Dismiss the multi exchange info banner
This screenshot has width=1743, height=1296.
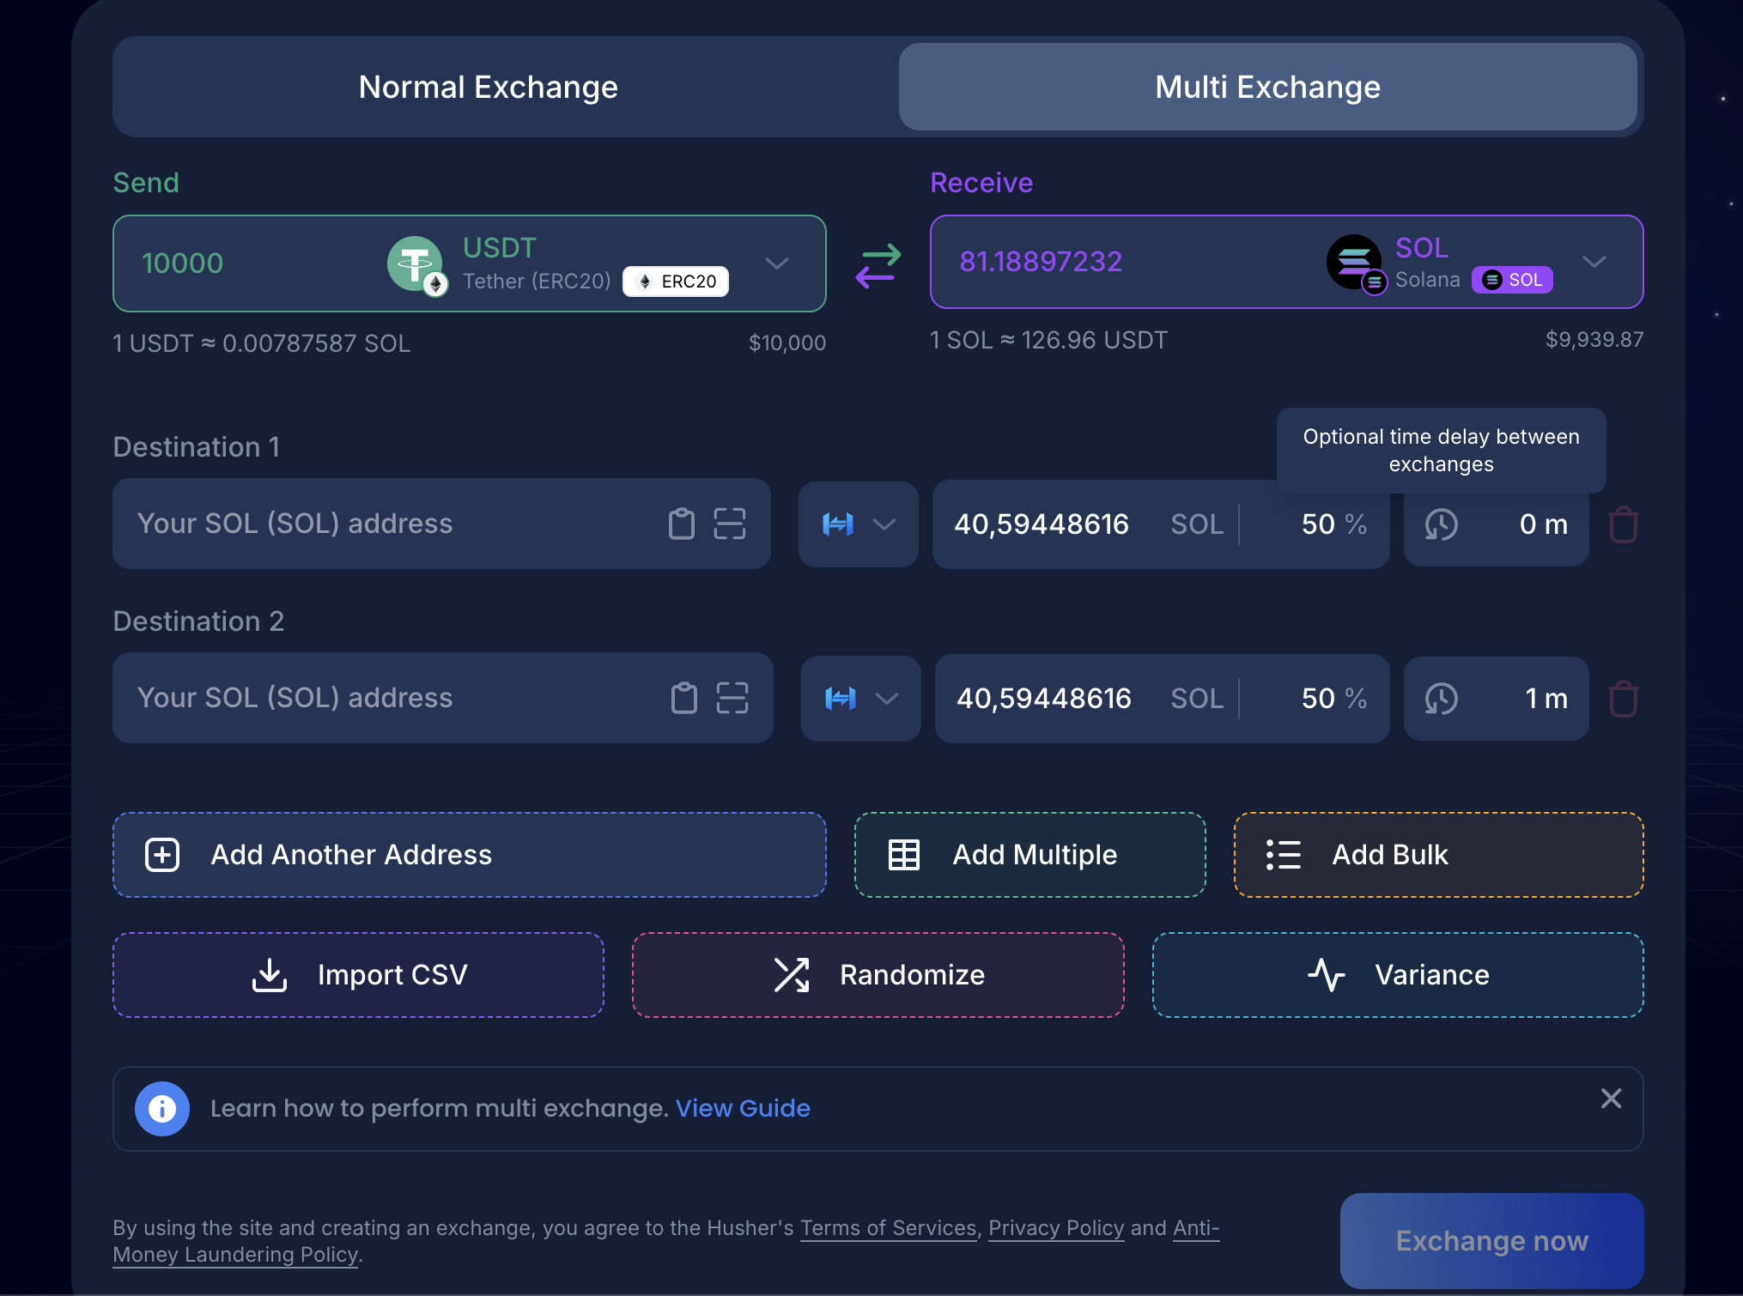tap(1611, 1099)
